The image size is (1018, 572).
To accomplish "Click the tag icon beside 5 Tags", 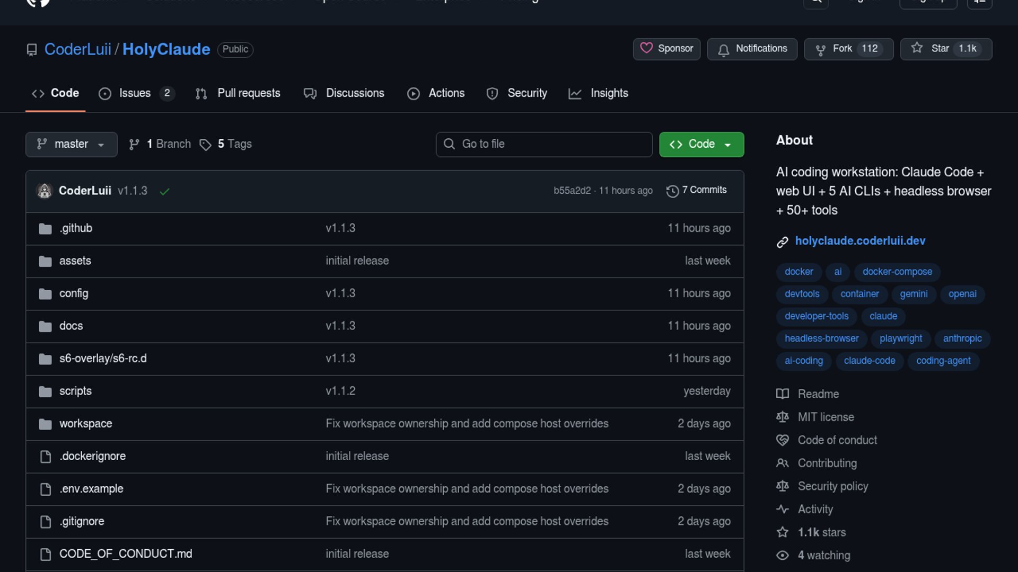I will [x=205, y=145].
